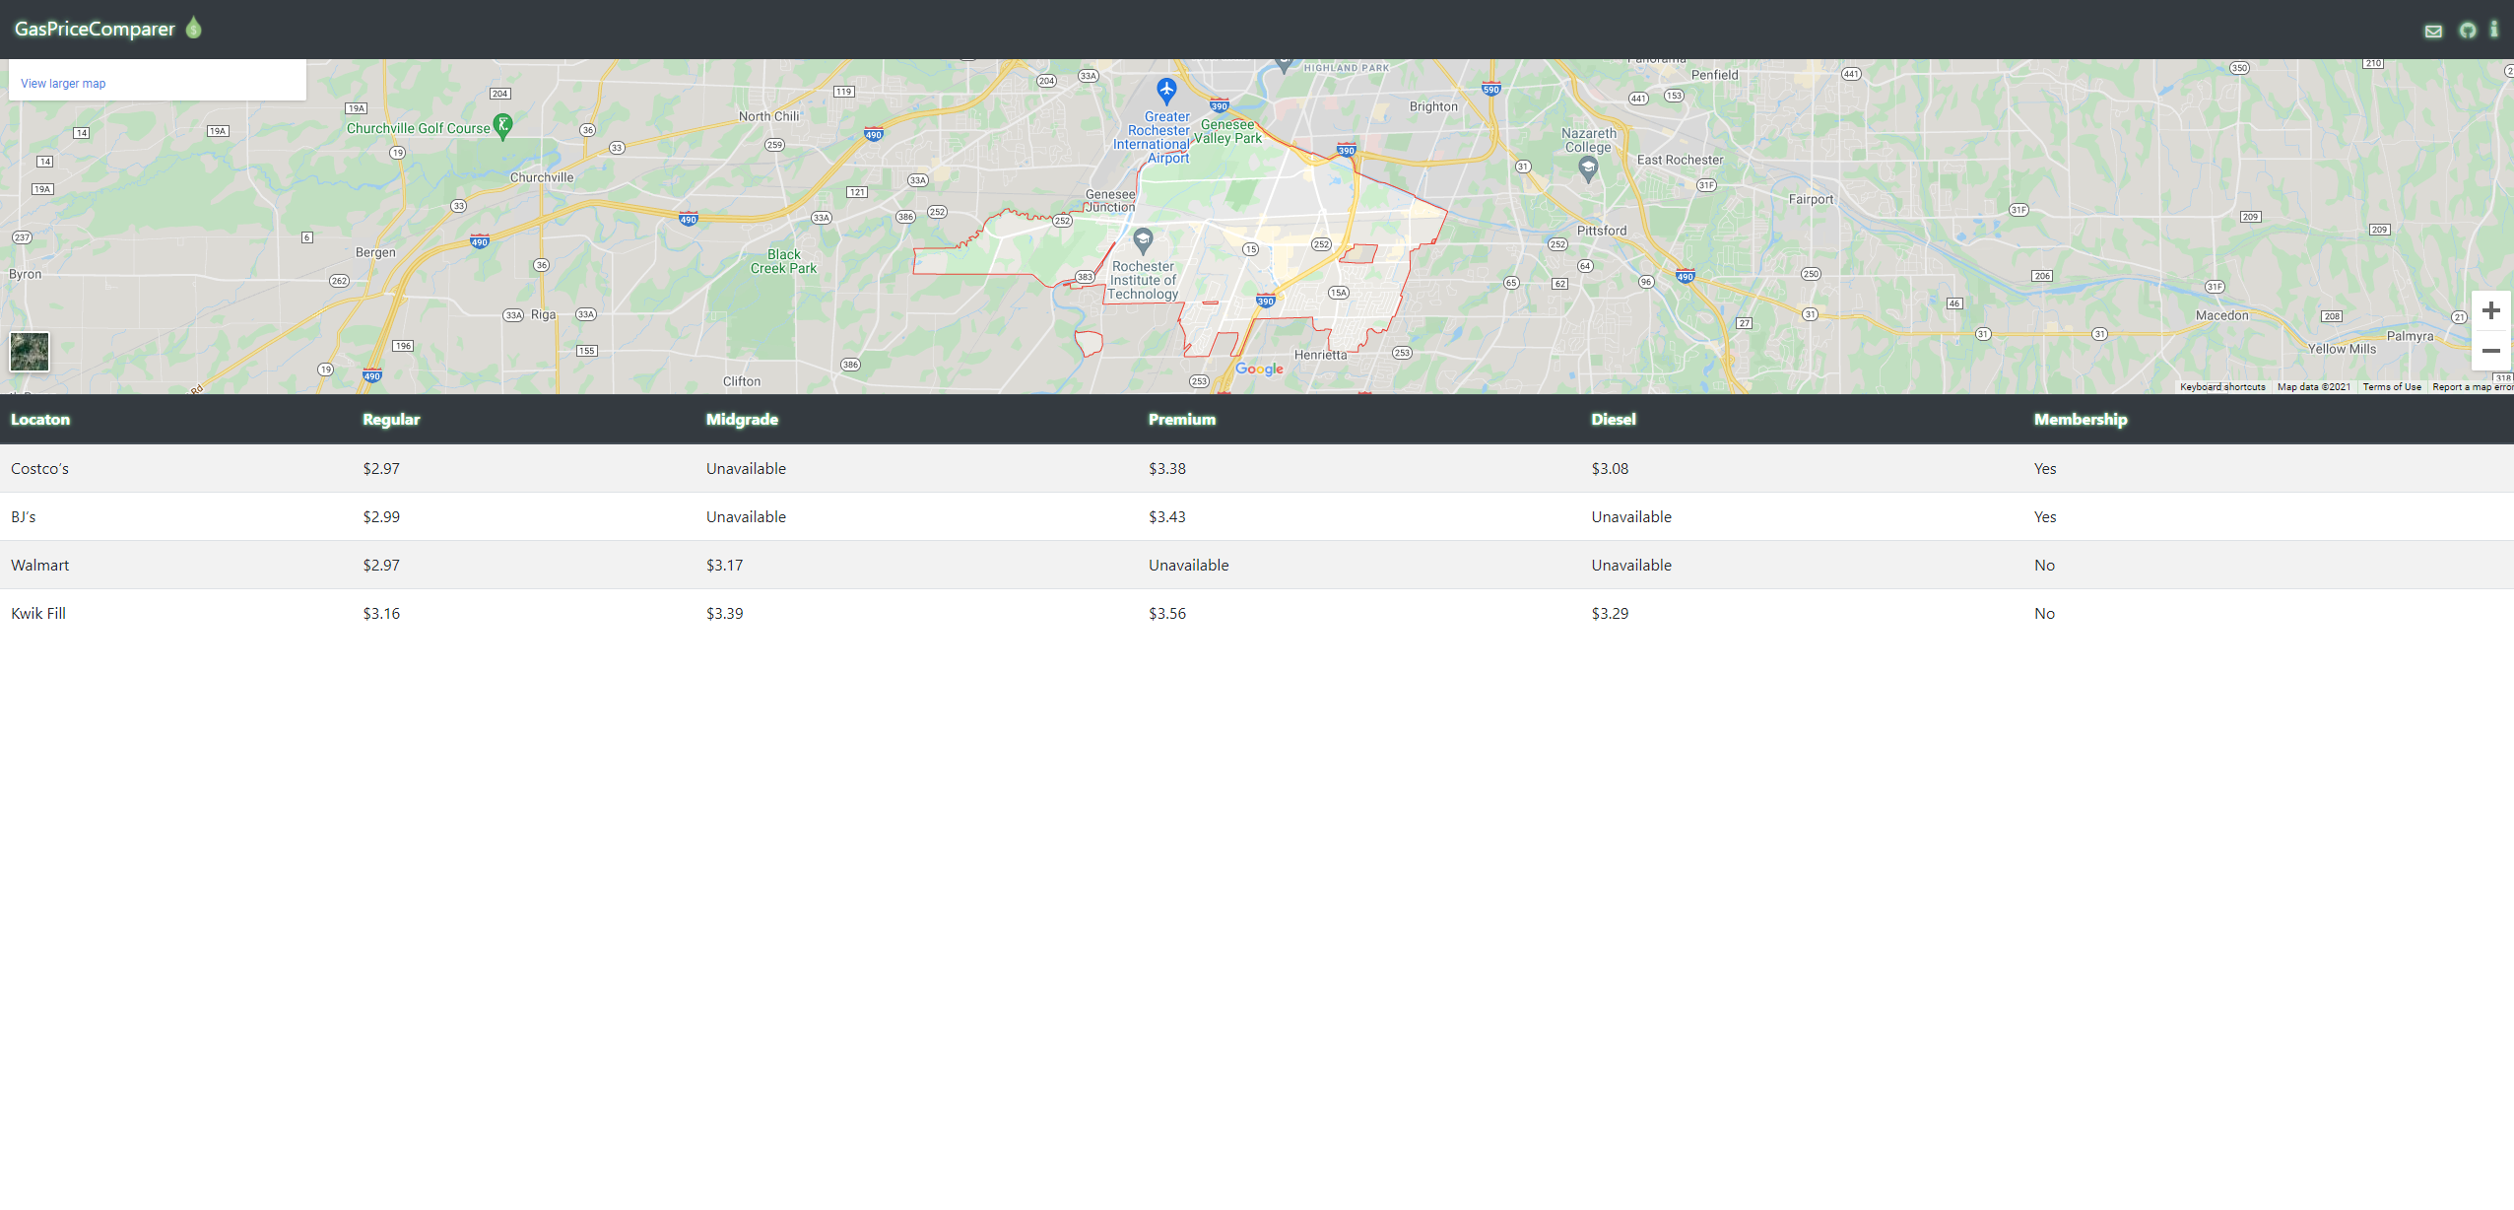Screen dimensions: 2514x1210
Task: Zoom in the map with plus button
Action: pos(2490,311)
